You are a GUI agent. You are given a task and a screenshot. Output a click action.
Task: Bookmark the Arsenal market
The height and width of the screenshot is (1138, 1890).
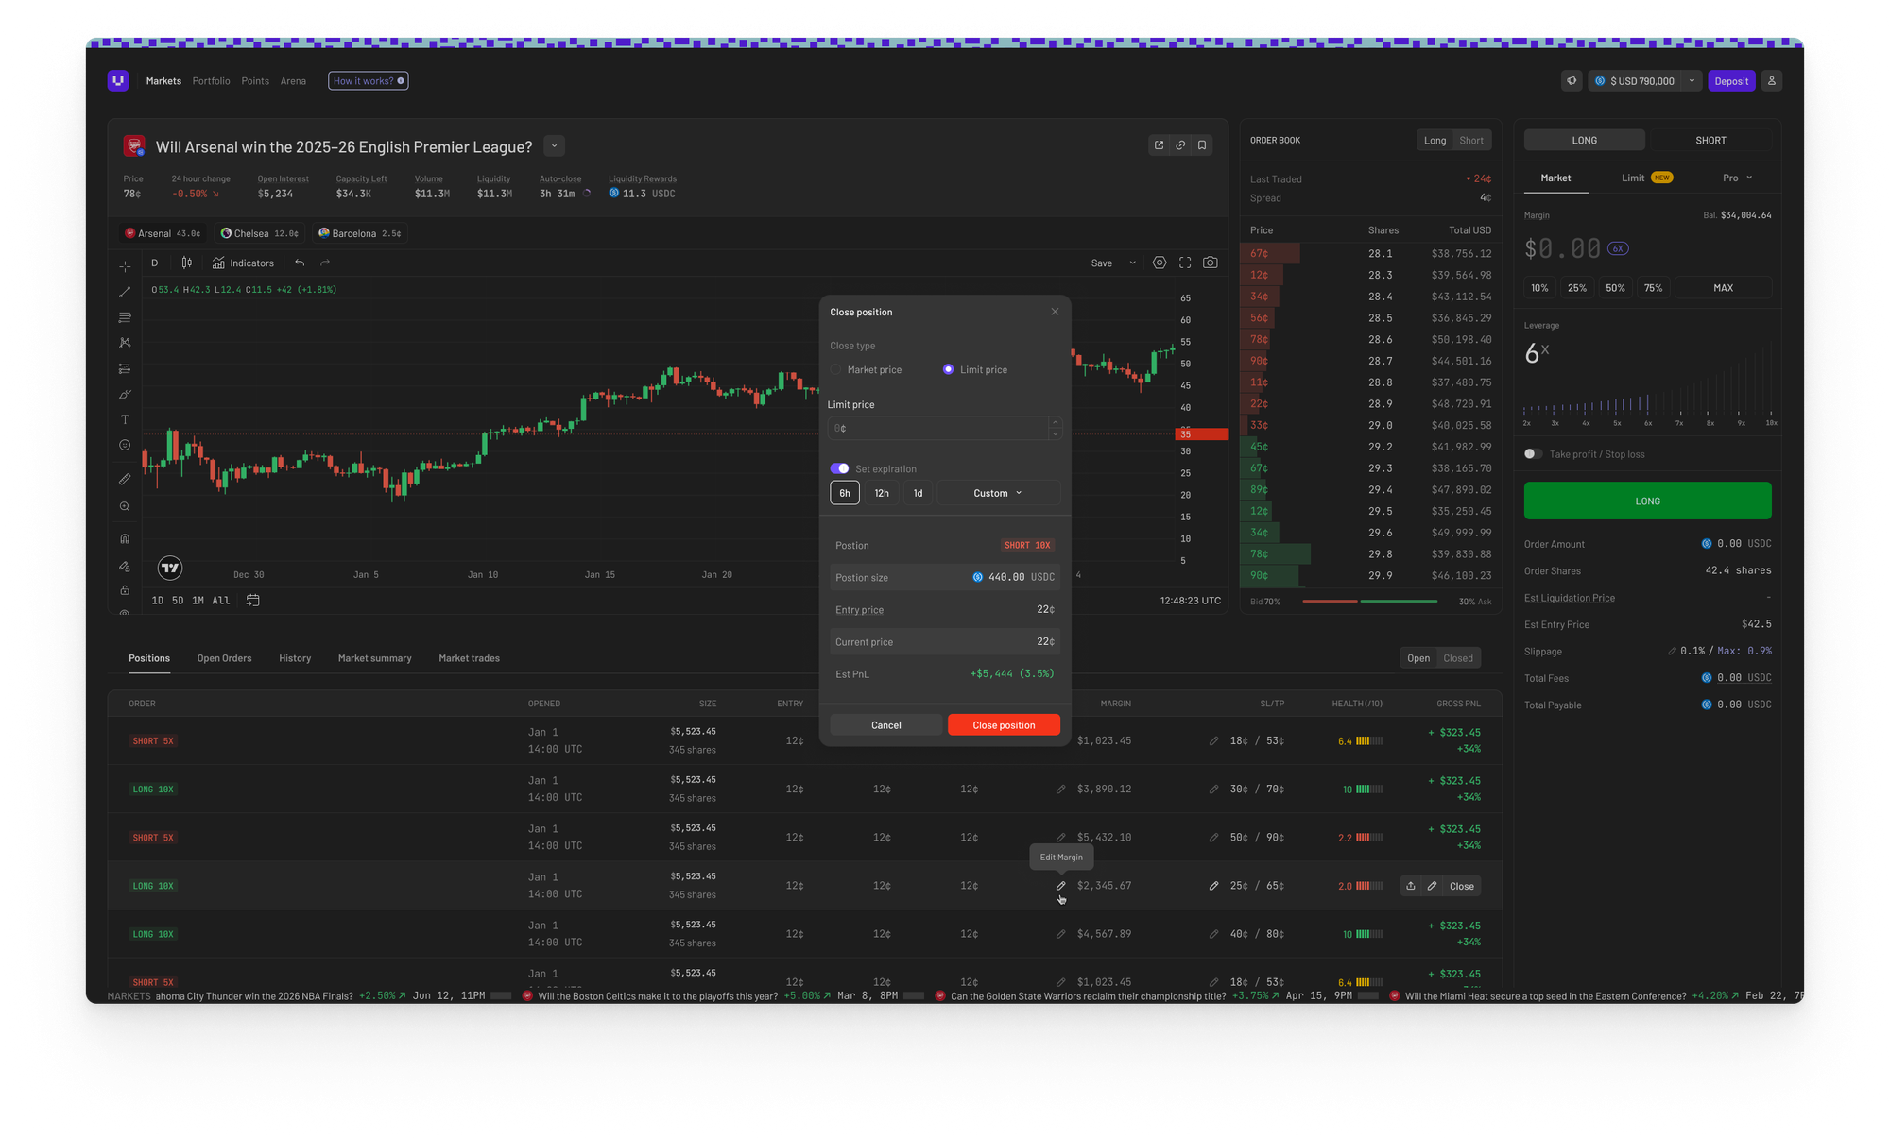[1202, 145]
